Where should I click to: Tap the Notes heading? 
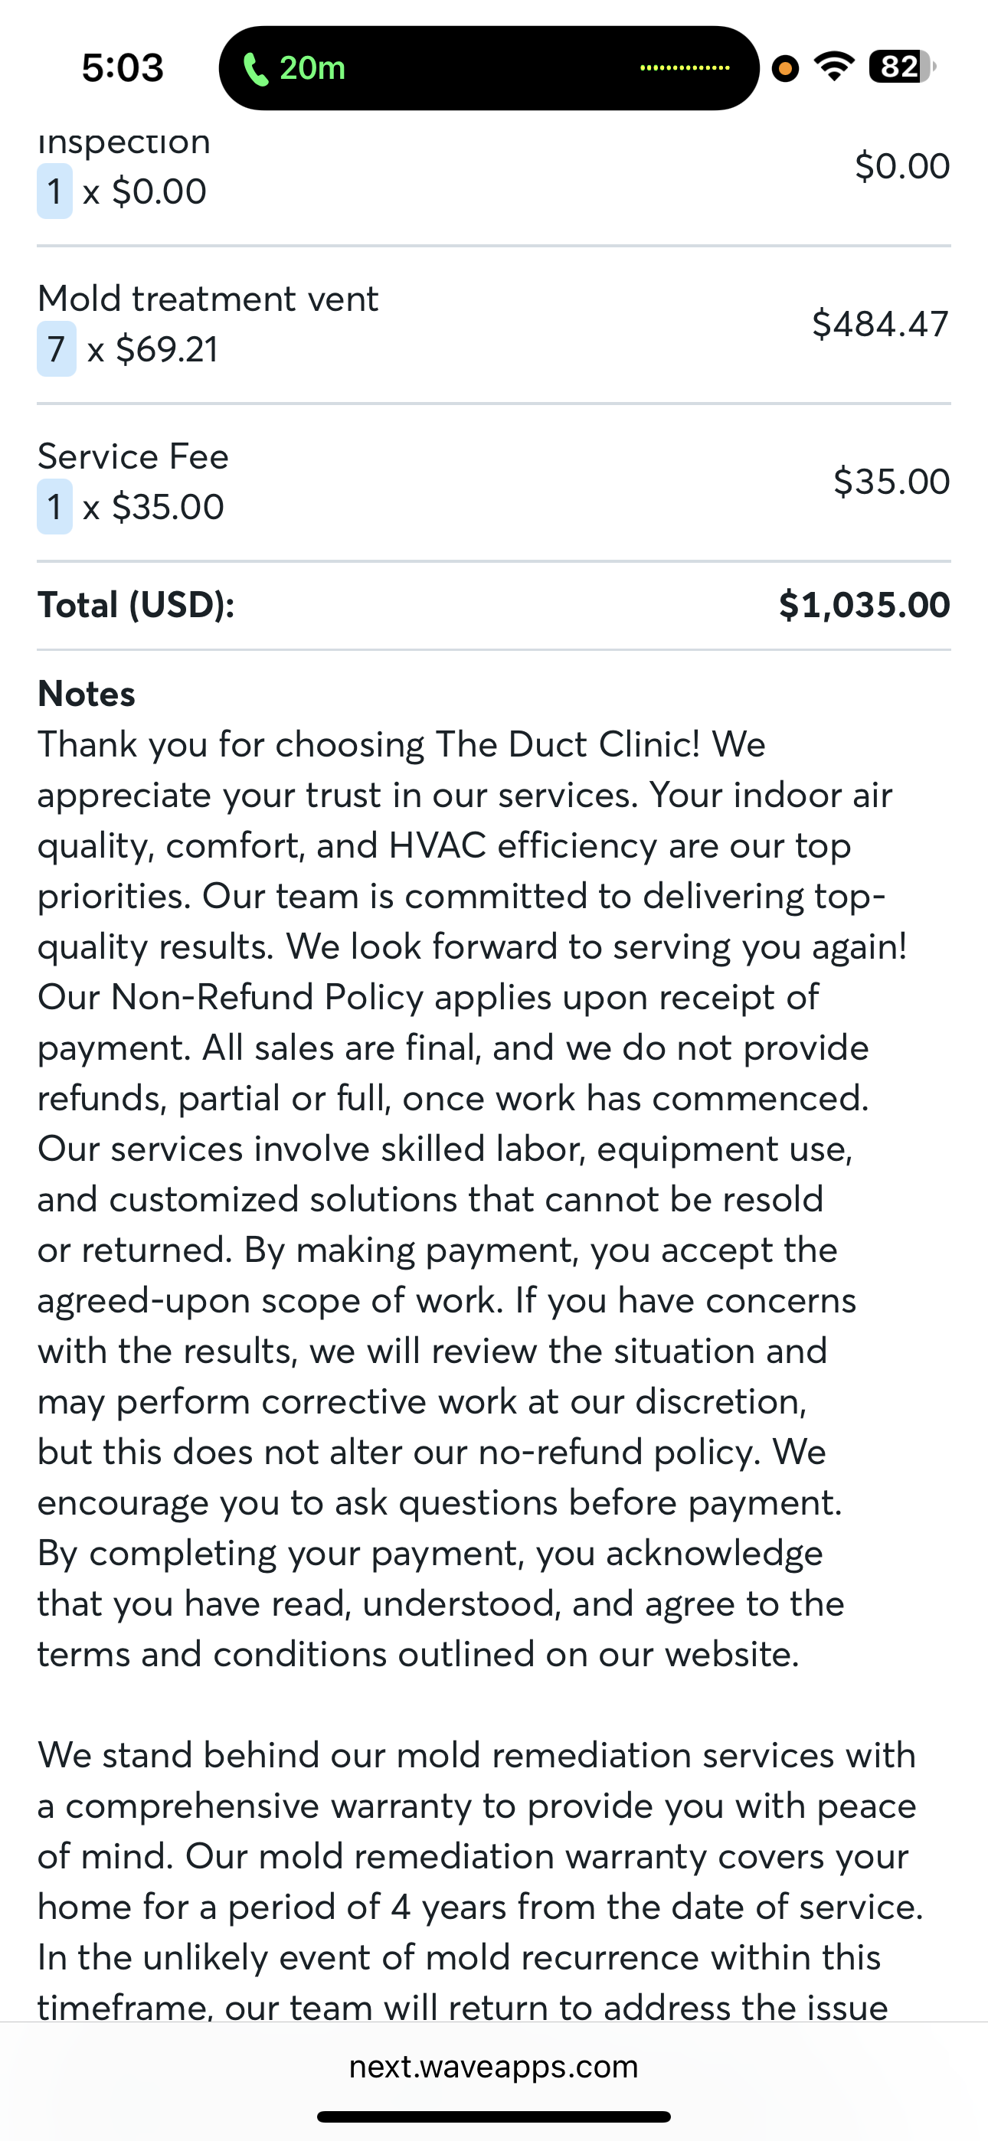tap(87, 694)
